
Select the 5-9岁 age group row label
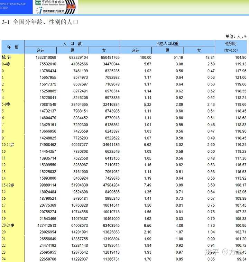6,105
